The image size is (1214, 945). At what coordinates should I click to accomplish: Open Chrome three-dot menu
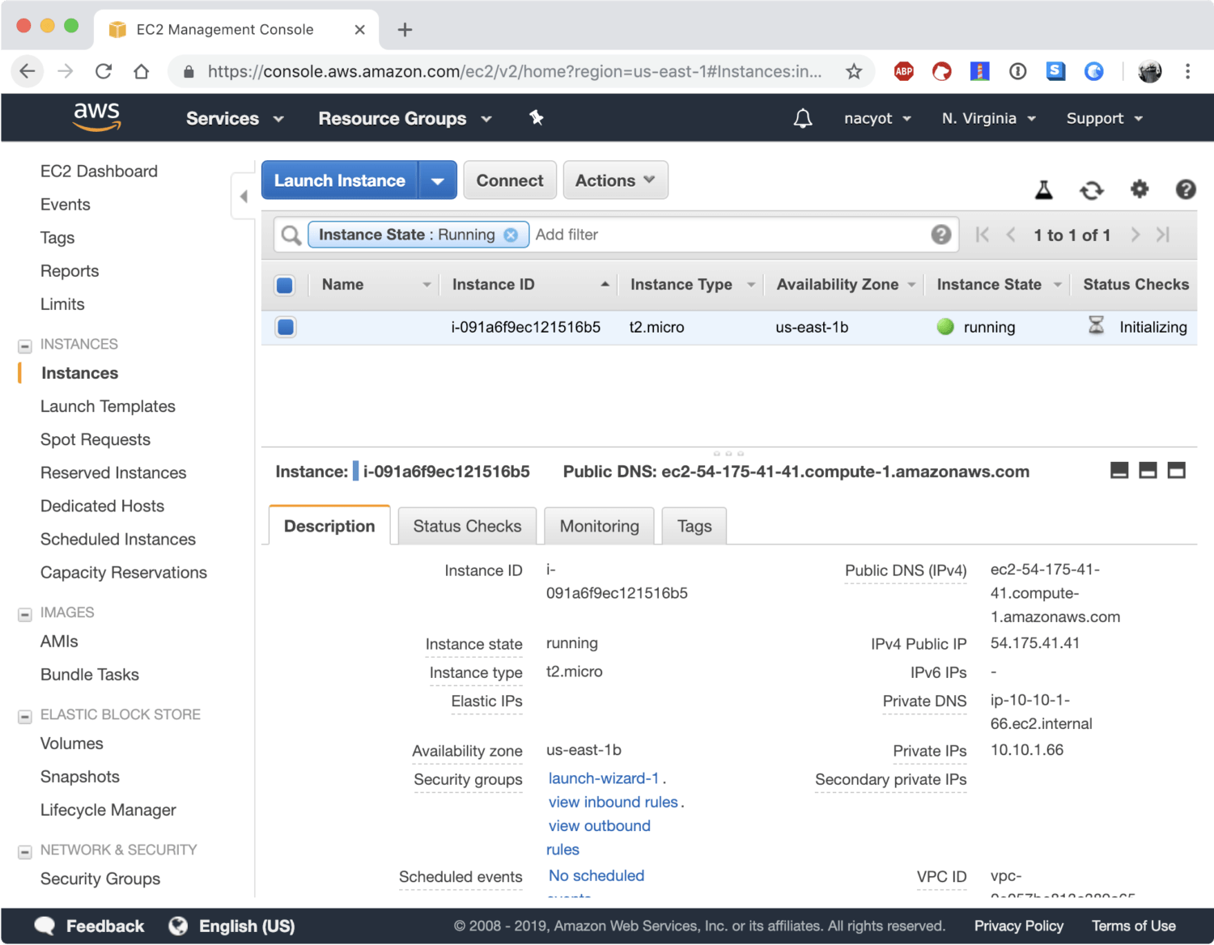pos(1187,71)
